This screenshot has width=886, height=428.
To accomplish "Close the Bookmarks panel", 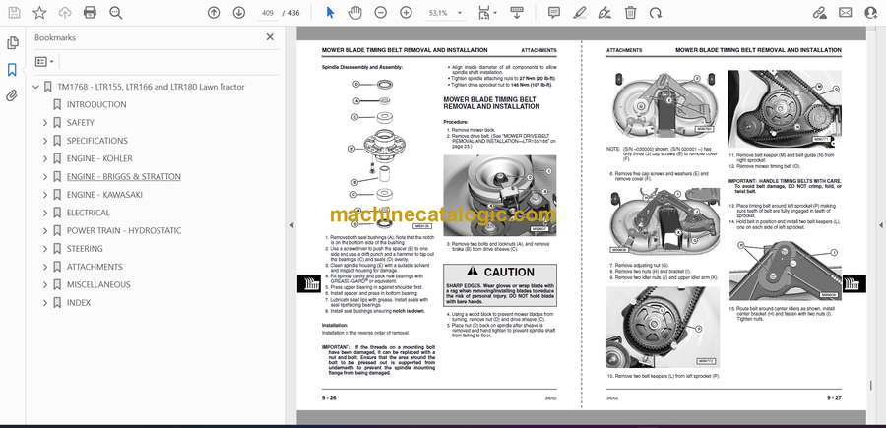I will click(x=270, y=37).
